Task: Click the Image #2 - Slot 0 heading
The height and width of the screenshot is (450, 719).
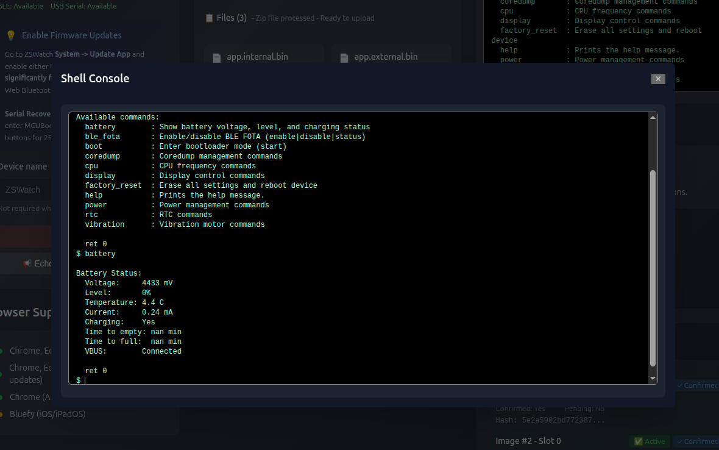Action: click(528, 441)
